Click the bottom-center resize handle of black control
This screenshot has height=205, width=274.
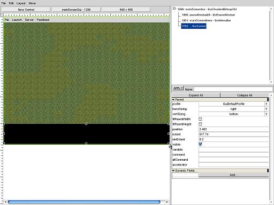click(86, 144)
